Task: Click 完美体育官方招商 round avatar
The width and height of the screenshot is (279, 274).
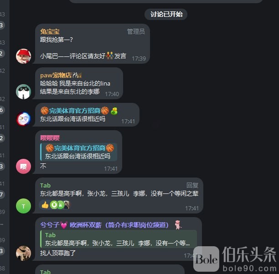Action: [24, 119]
